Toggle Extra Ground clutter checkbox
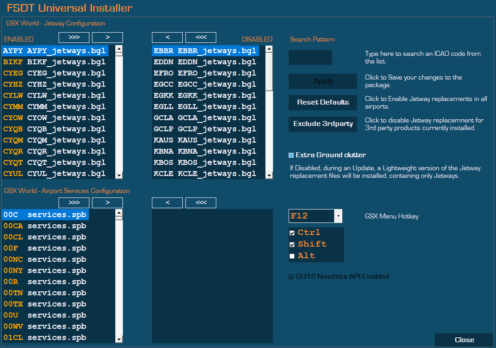The width and height of the screenshot is (496, 348). click(x=291, y=155)
